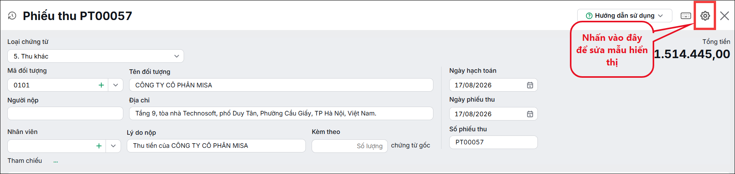
Task: Click the keyboard shortcuts icon
Action: tap(686, 16)
